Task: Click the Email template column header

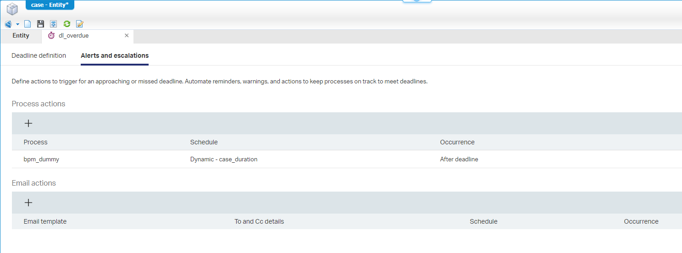Action: tap(45, 221)
